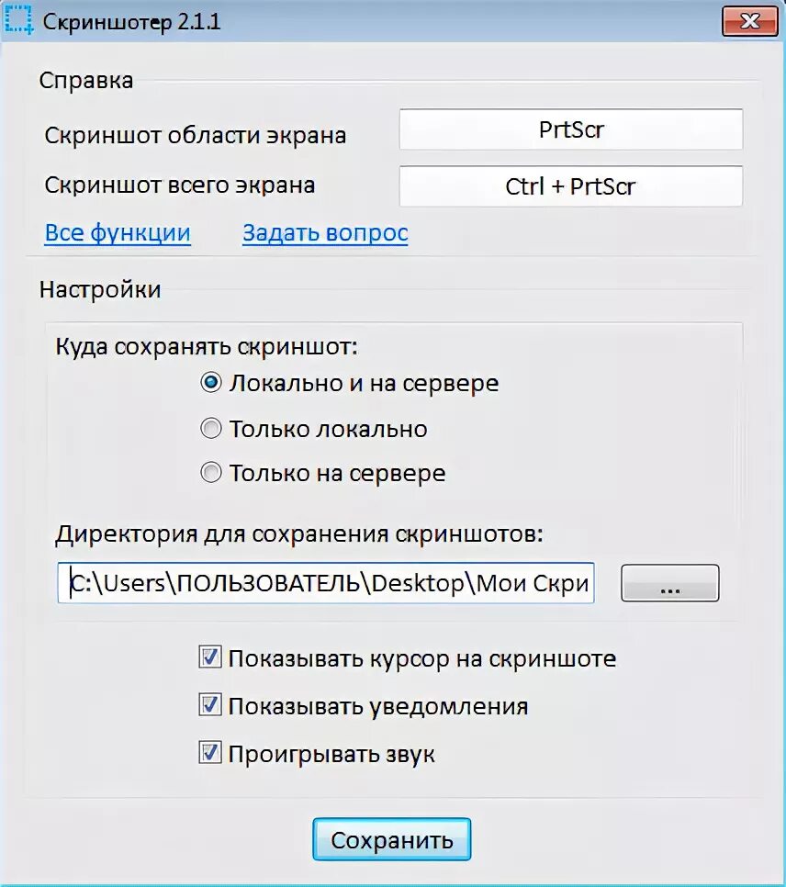Toggle Показывать курсор на скриншоте checkbox

210,657
